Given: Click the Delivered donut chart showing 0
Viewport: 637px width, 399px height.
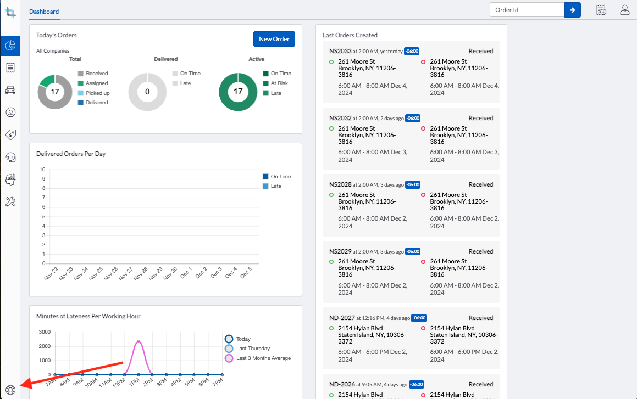Looking at the screenshot, I should (147, 92).
